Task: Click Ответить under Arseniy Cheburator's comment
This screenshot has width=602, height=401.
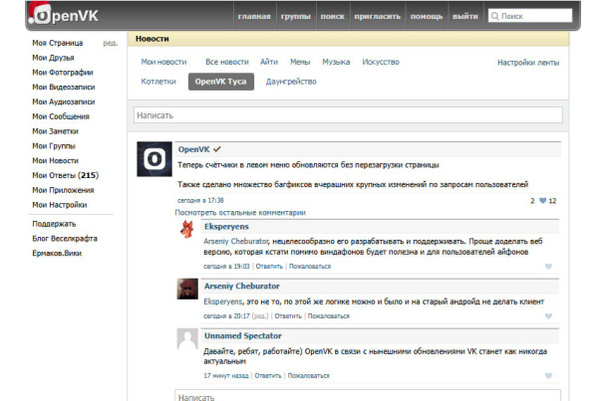Action: [x=288, y=316]
